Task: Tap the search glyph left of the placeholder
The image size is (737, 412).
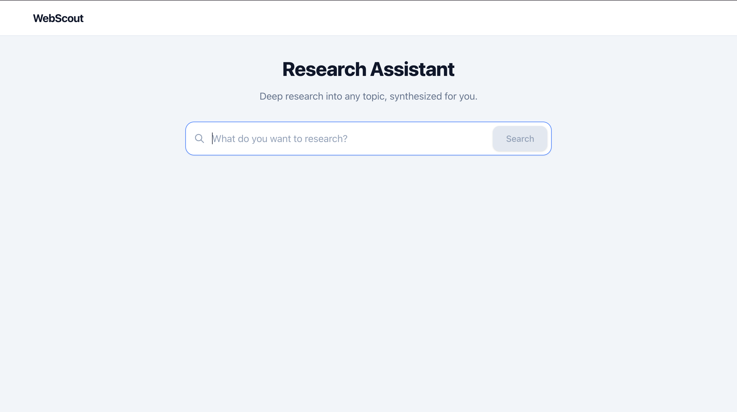Action: (200, 139)
